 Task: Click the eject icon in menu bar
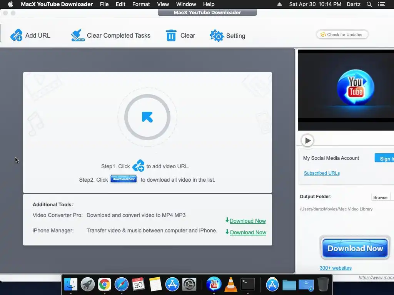279,4
